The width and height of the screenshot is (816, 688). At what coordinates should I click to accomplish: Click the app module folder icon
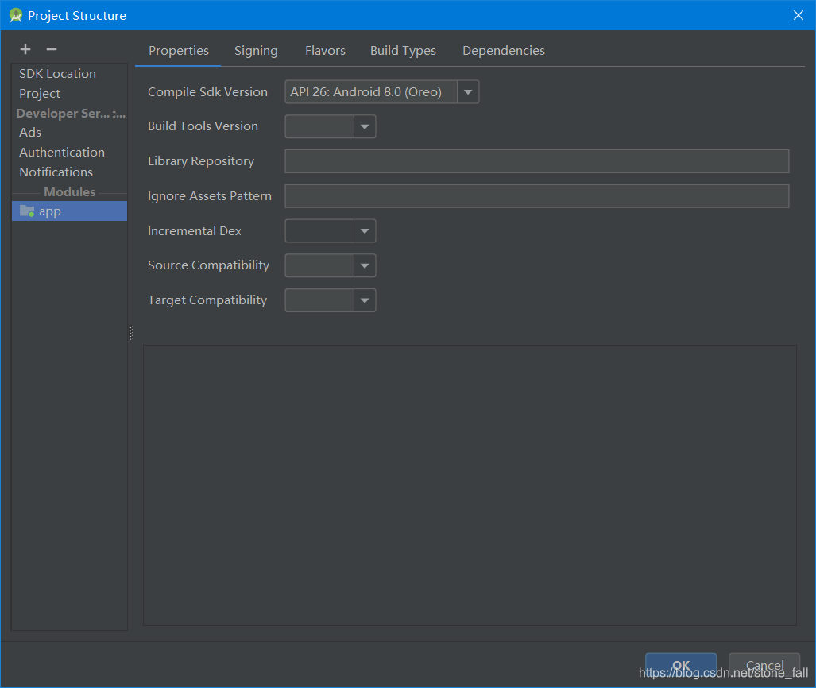(26, 211)
